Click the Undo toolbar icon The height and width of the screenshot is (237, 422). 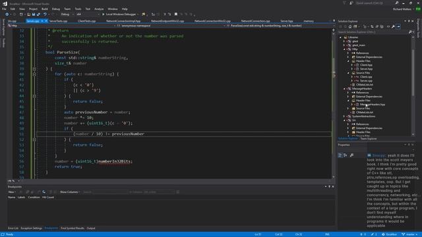pos(45,14)
